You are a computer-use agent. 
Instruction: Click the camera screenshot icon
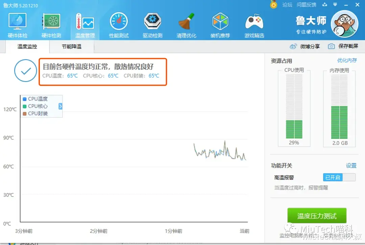(331, 47)
